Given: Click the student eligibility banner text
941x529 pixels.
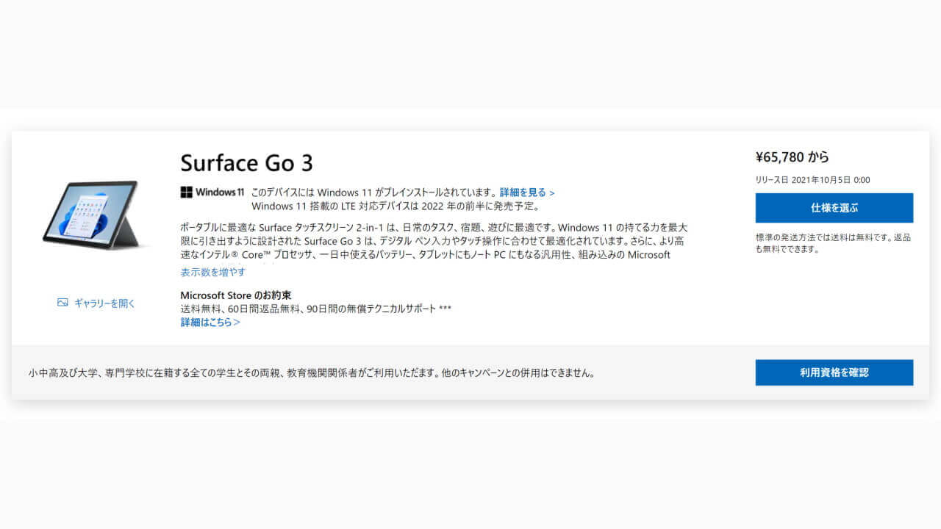Looking at the screenshot, I should (312, 373).
